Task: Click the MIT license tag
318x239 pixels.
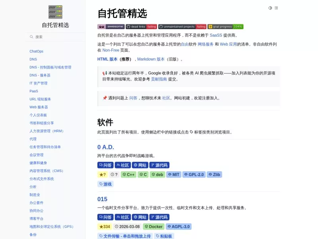Action: 174,174
